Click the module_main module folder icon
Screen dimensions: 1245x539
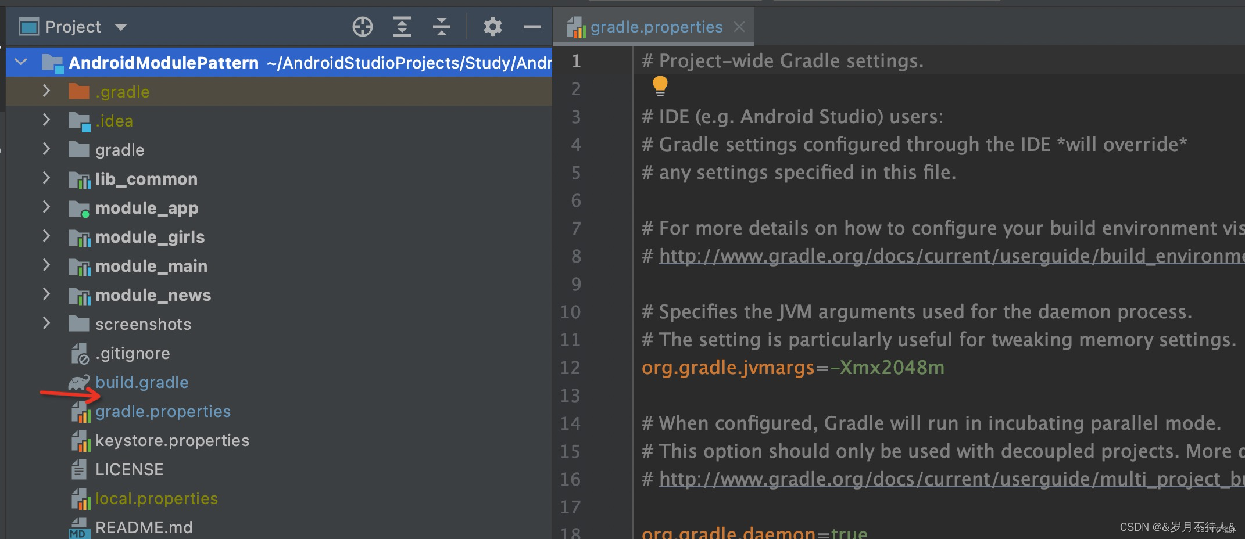point(79,267)
